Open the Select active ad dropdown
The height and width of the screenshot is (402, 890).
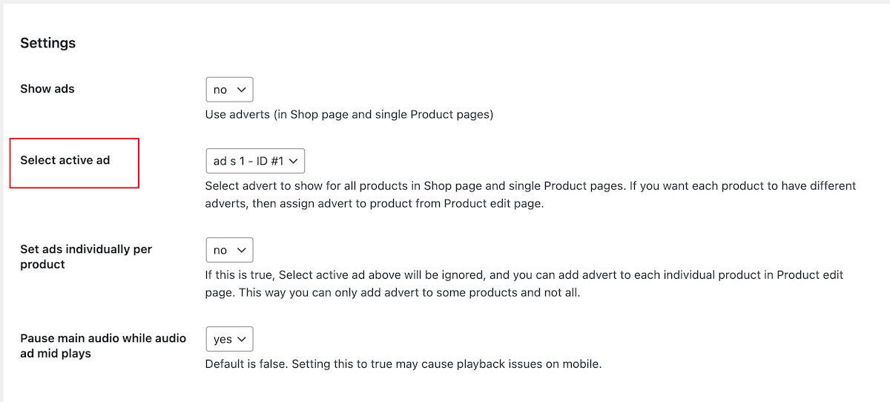click(x=254, y=161)
